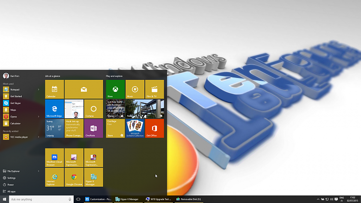Open Get Started from Most used
Viewport: 361px width, 203px height.
click(x=21, y=96)
